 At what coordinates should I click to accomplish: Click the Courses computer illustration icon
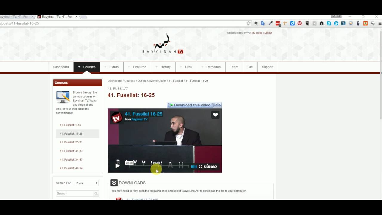click(63, 97)
